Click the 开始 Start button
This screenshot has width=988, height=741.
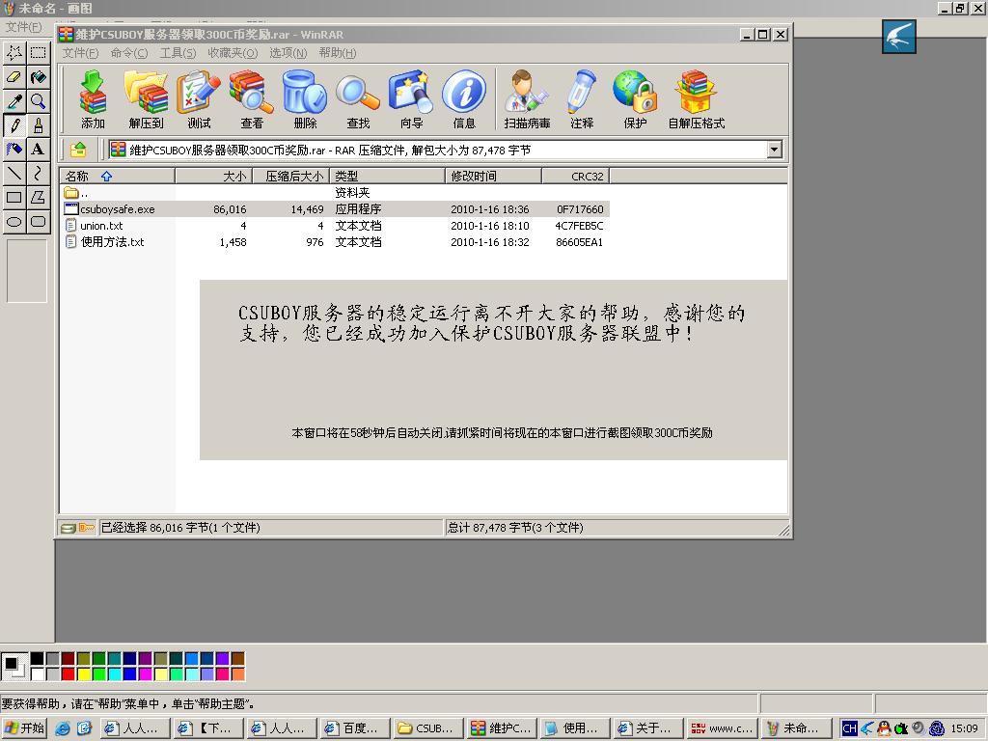[24, 728]
